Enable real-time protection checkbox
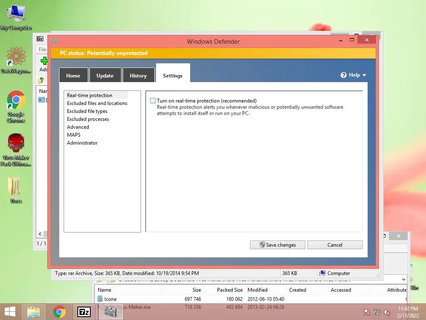The height and width of the screenshot is (320, 426). point(153,101)
